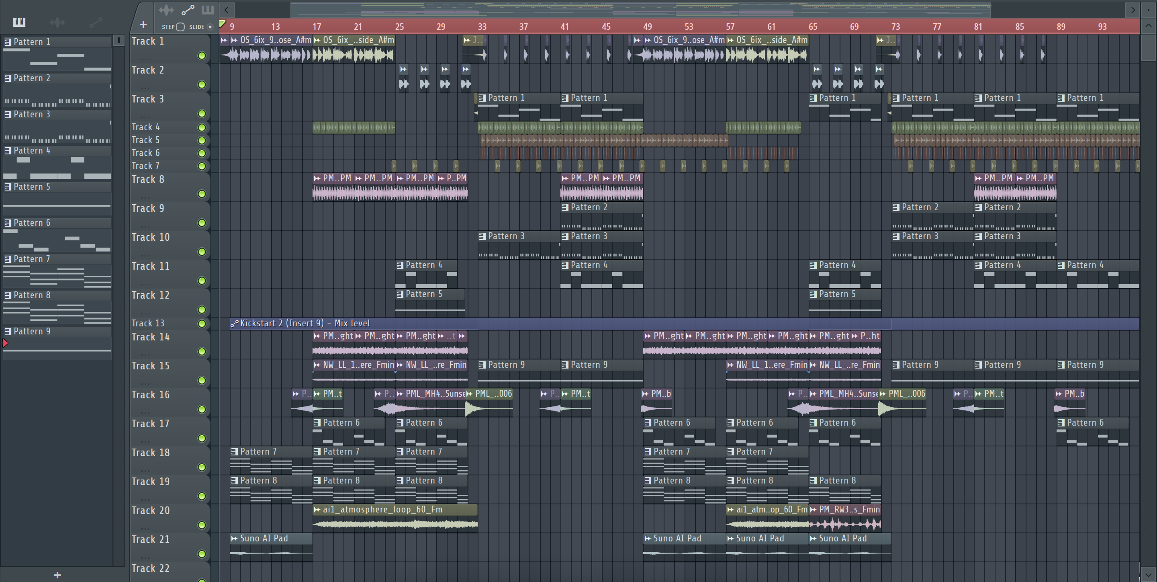
Task: Select Pattern 7 in the picker list
Action: pos(31,259)
